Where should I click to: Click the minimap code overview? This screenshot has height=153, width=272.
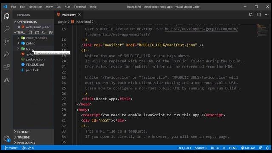click(262, 30)
